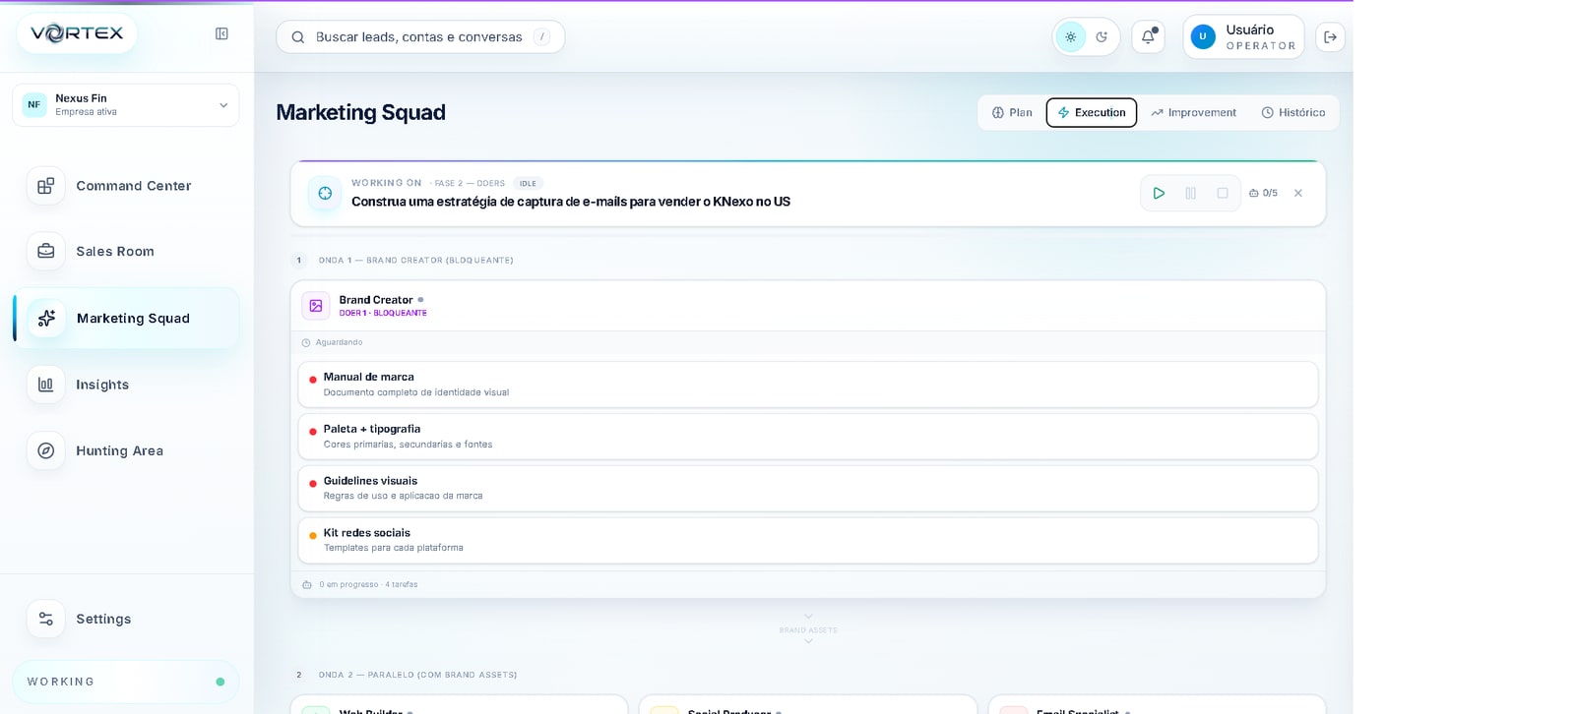Open the Paleta + tipografia task

click(x=808, y=437)
